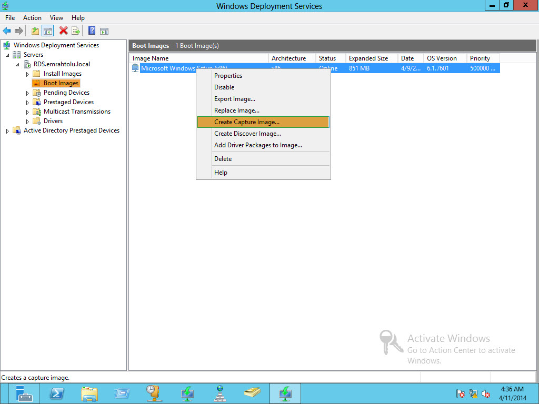Click the Active Directory Prestaged Devices icon
Viewport: 539px width, 404px height.
pyautogui.click(x=17, y=130)
